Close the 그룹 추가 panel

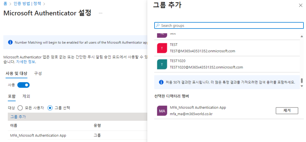tap(301, 5)
